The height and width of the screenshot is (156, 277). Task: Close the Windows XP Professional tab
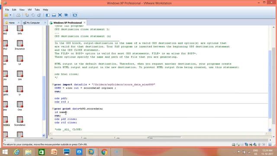pyautogui.click(x=85, y=23)
